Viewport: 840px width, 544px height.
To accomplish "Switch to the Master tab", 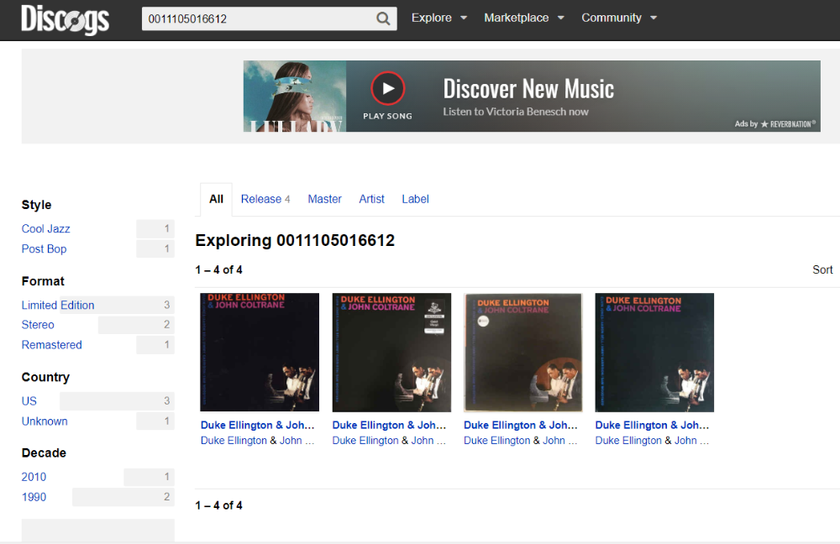I will pos(324,199).
